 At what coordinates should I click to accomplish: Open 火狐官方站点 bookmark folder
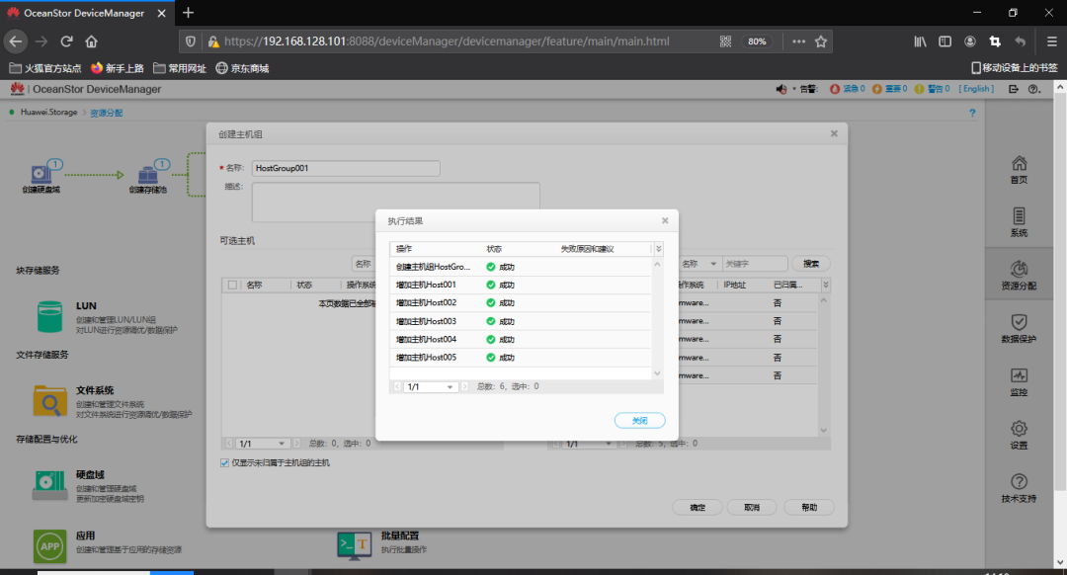(x=44, y=68)
